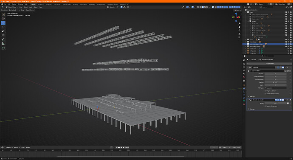Click the snap magnet icon
The height and width of the screenshot is (160, 293).
tap(121, 7)
